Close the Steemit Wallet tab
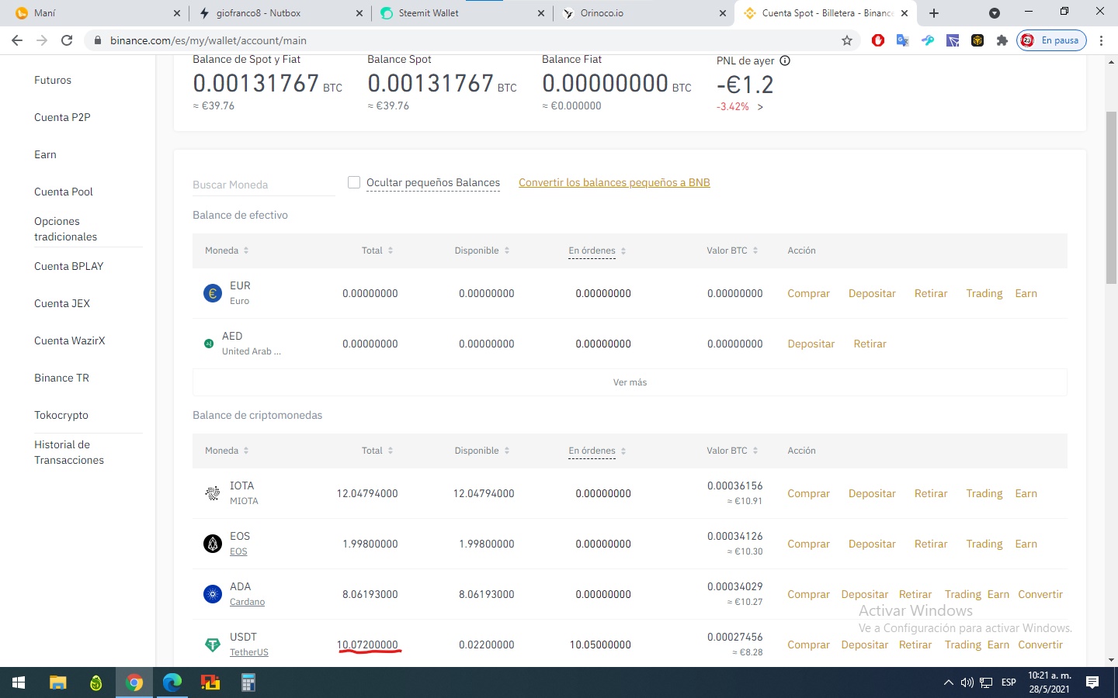Screen dimensions: 1118x698 click(x=541, y=13)
